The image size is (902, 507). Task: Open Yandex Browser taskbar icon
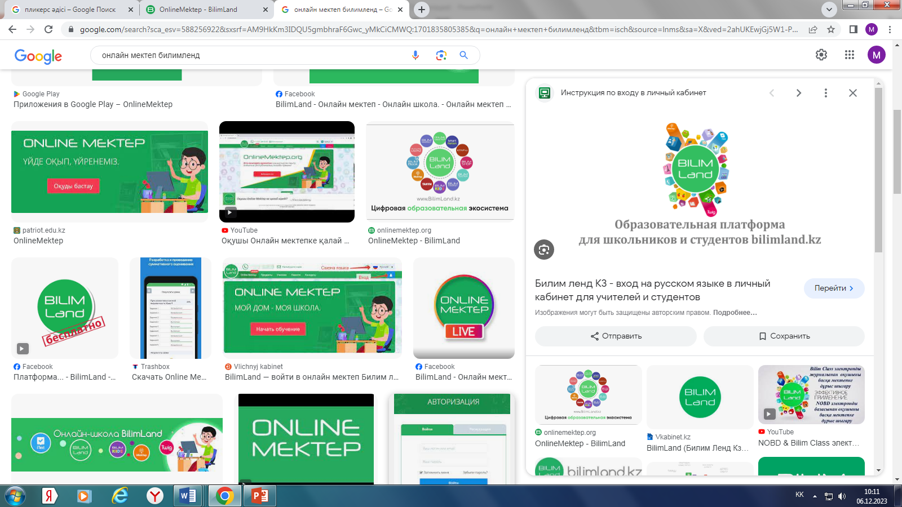click(x=154, y=496)
